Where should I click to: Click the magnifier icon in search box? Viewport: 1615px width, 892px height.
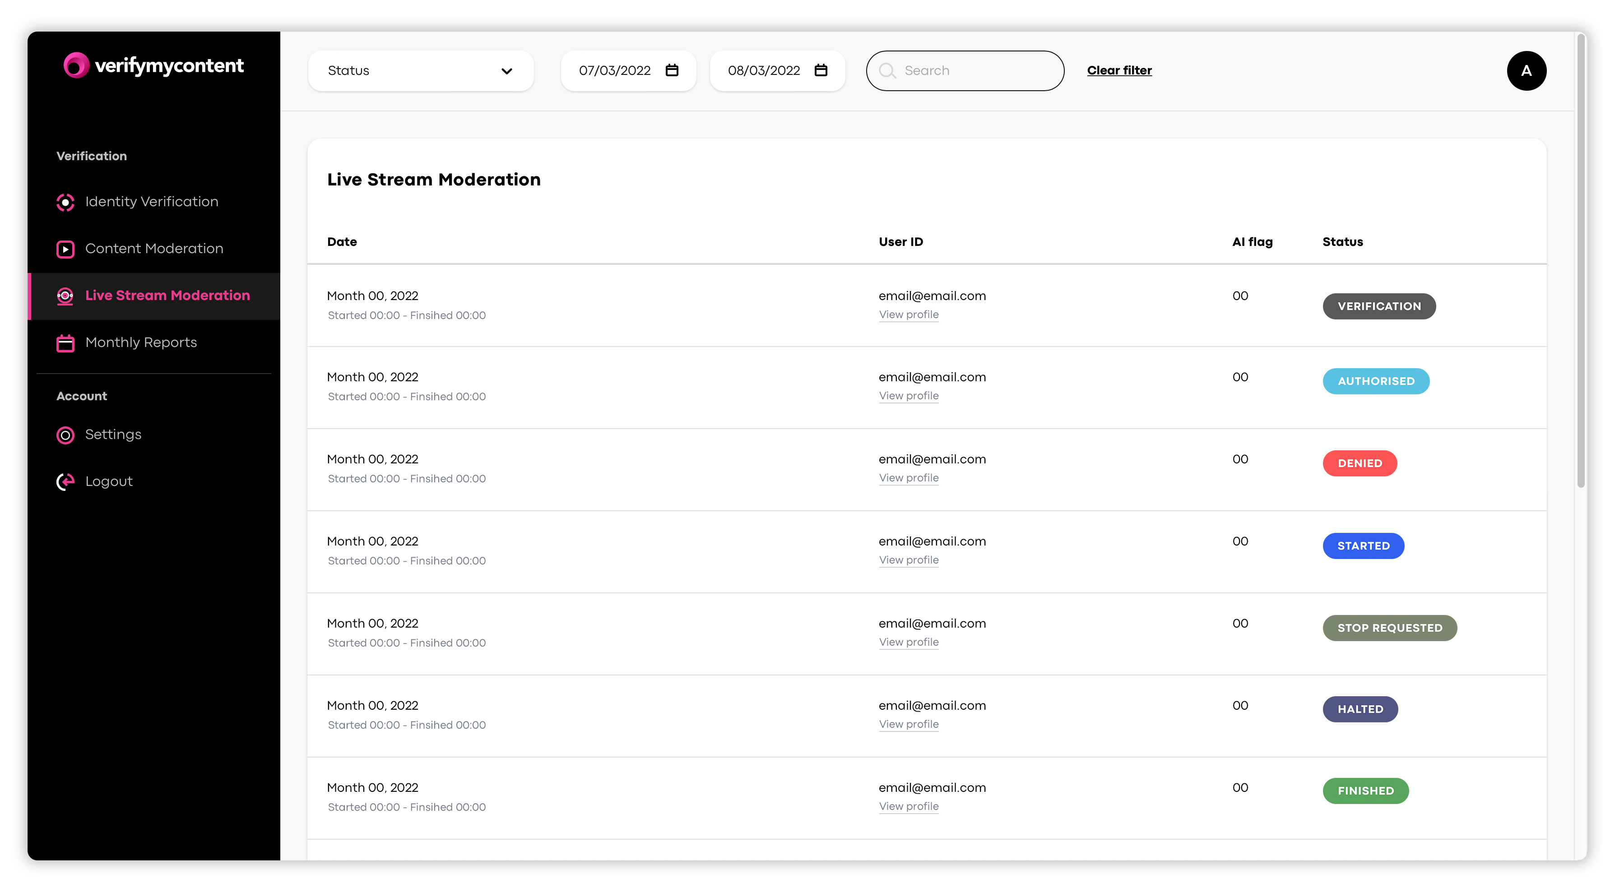point(887,71)
